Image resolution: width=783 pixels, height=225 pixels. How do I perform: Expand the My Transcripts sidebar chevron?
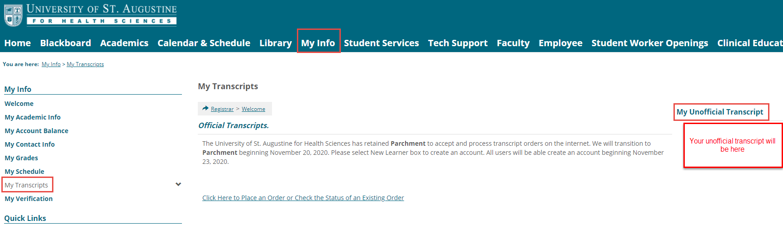coord(178,184)
